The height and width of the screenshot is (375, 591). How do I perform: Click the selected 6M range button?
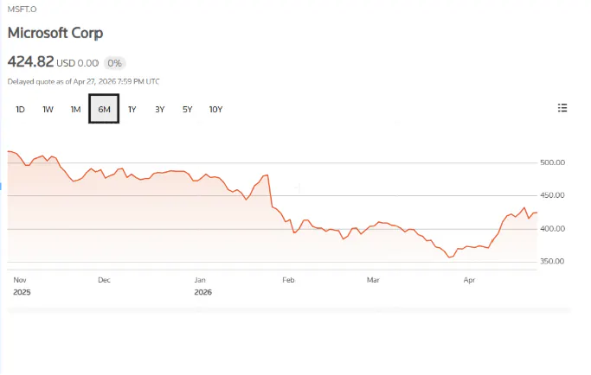click(x=104, y=110)
